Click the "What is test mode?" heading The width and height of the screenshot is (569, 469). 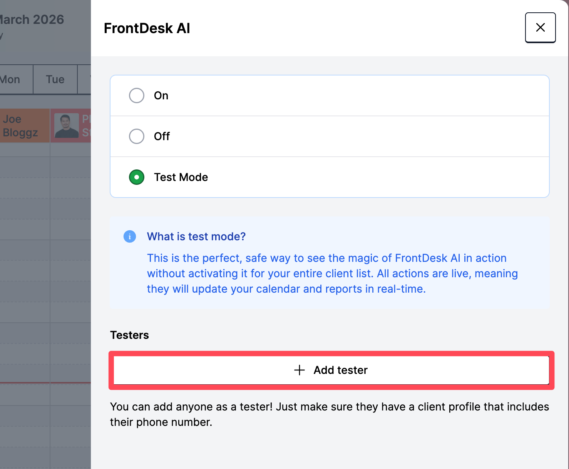[x=196, y=236]
